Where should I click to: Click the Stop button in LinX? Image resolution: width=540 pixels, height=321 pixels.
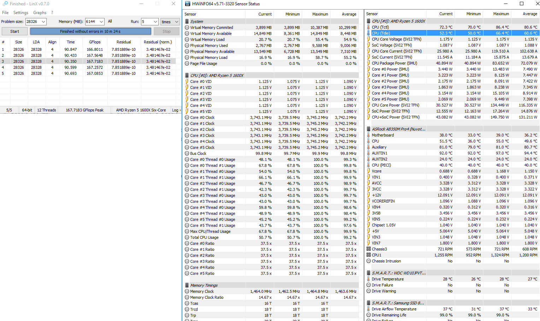pyautogui.click(x=166, y=31)
